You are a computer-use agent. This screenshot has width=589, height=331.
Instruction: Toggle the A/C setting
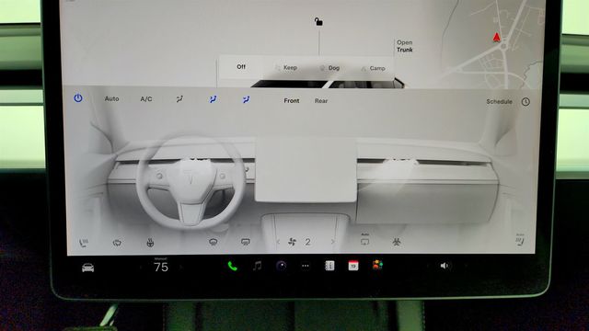coord(146,99)
